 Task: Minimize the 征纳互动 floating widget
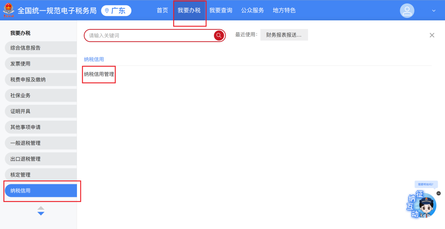tap(439, 193)
